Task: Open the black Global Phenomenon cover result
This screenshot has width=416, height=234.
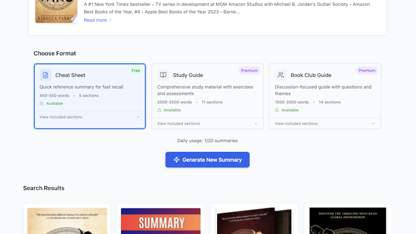Action: click(348, 221)
